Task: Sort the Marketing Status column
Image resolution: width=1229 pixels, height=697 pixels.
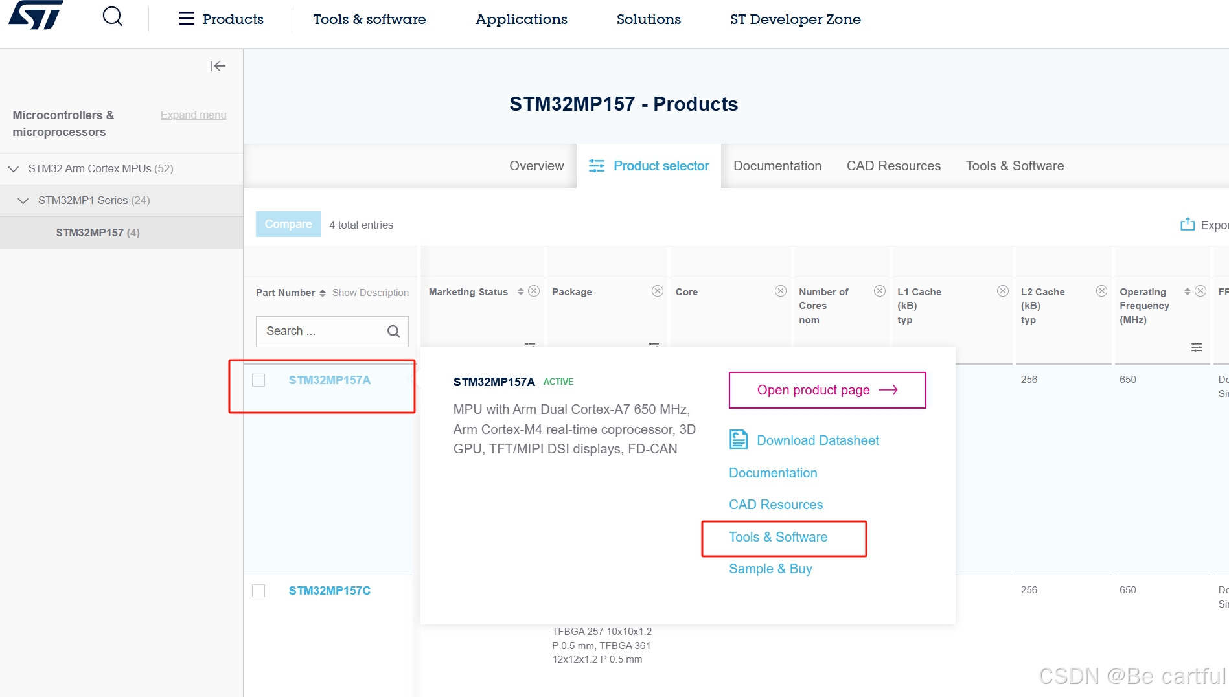Action: [520, 291]
